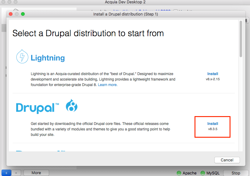Click the Drupal wordmark logo
Screen dimensions: 250x176
pyautogui.click(x=37, y=108)
